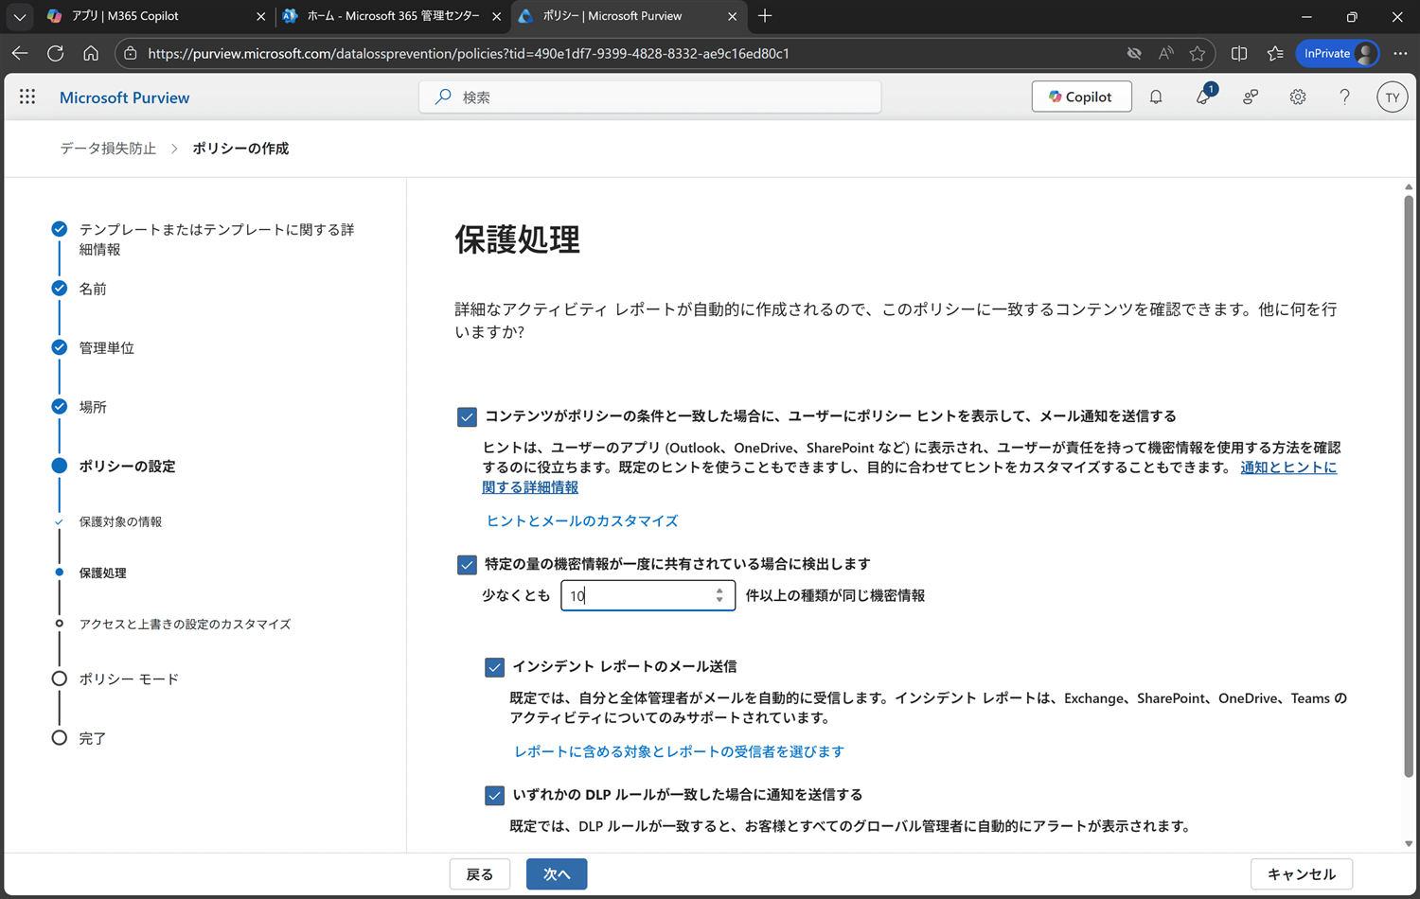Go to データ損失防止 breadcrumb

pyautogui.click(x=108, y=149)
